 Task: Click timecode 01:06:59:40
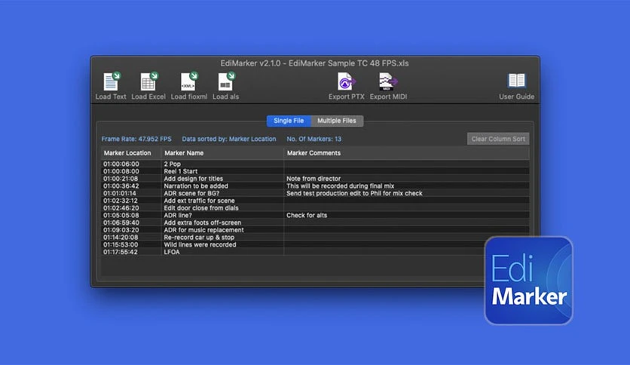click(121, 222)
